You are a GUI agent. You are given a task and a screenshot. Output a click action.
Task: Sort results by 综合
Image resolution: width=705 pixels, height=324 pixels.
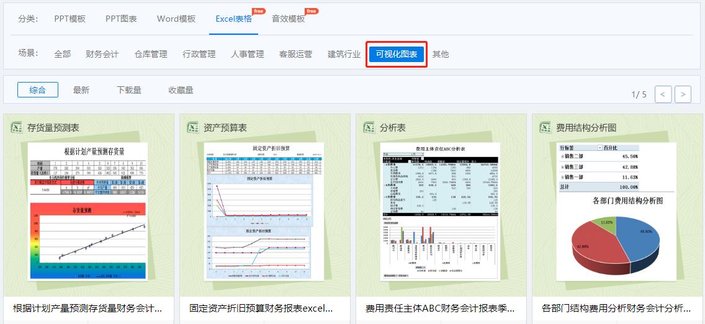[38, 90]
